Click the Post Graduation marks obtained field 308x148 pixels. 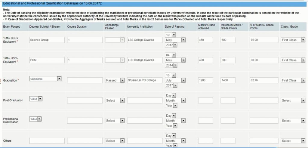(205, 100)
